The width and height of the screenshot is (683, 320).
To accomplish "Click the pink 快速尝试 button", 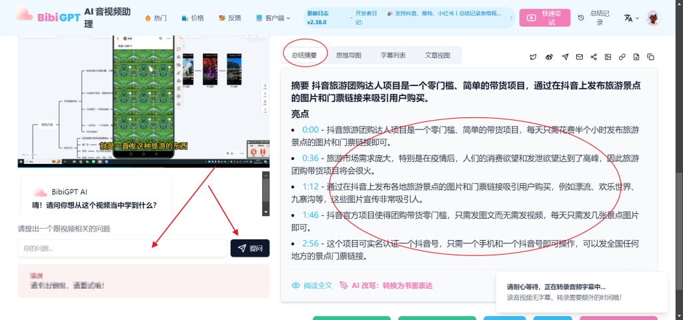I will [544, 18].
